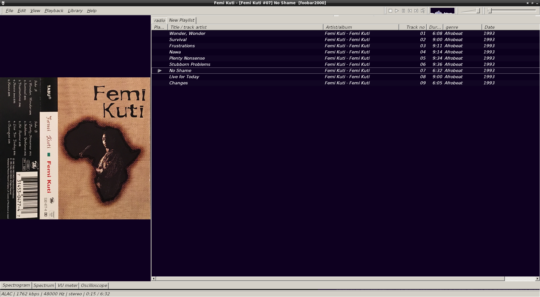Select the track Live for Today
540x297 pixels.
[345, 77]
